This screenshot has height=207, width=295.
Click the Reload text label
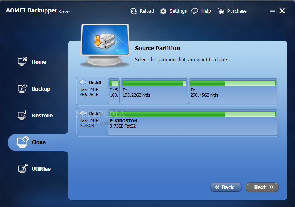[147, 11]
